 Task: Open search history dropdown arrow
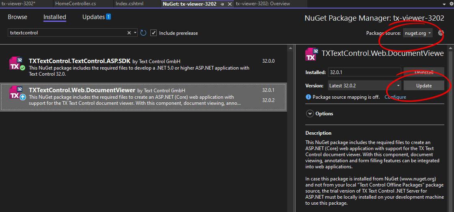135,33
